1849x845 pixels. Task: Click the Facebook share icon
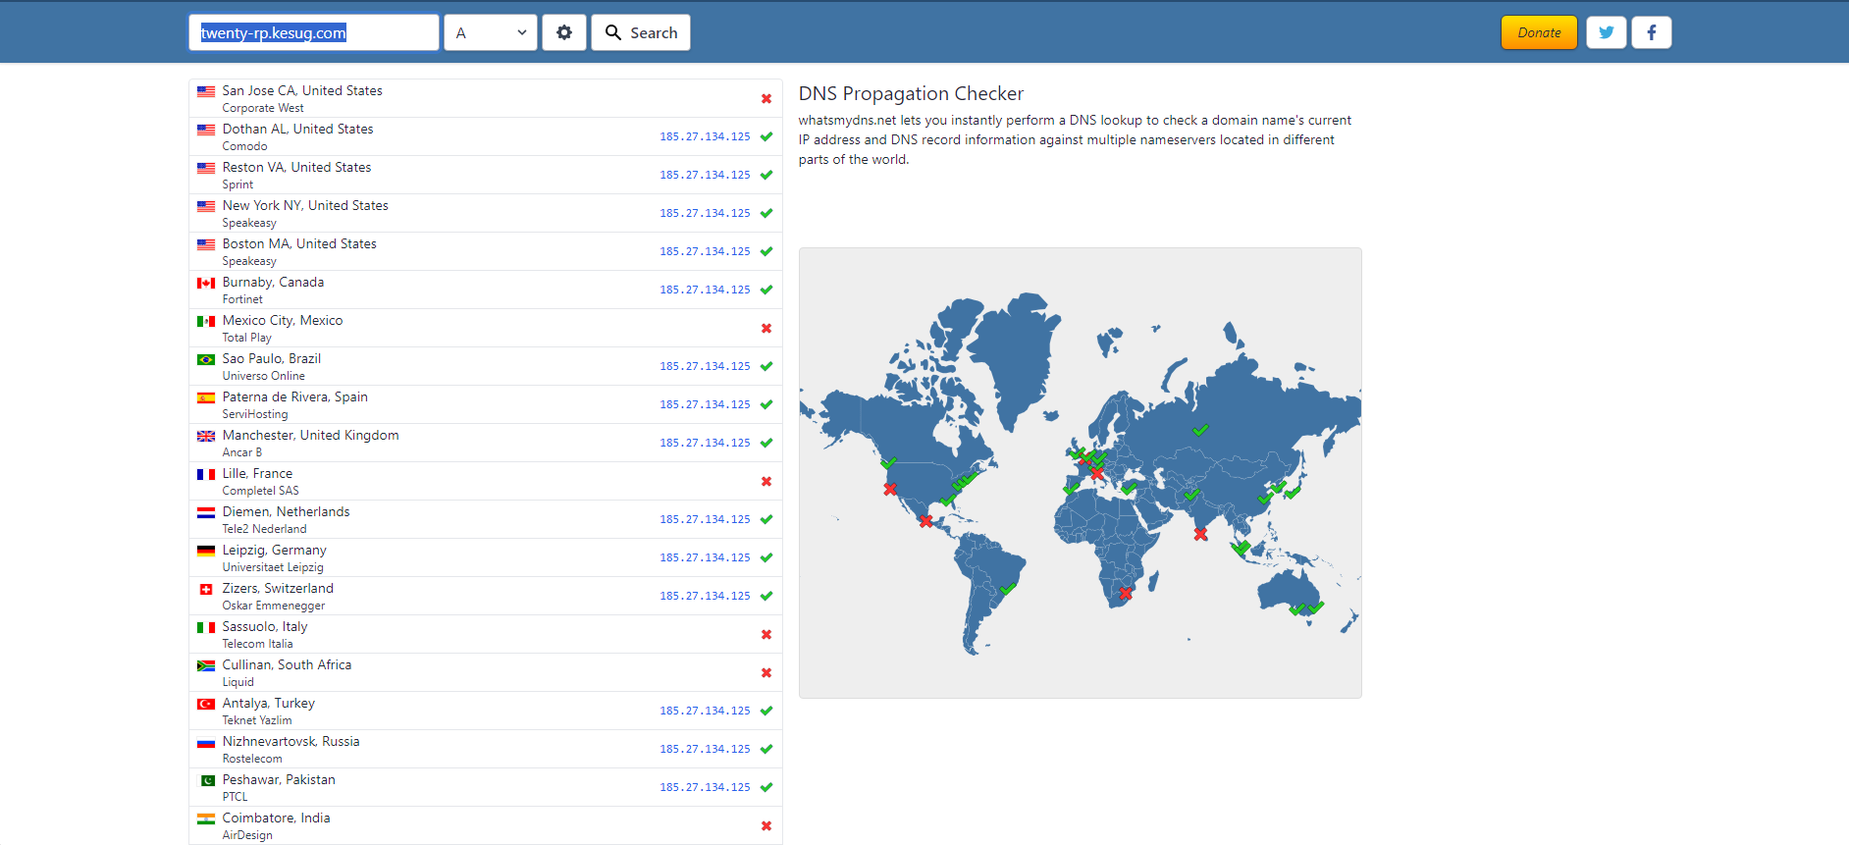click(x=1651, y=32)
